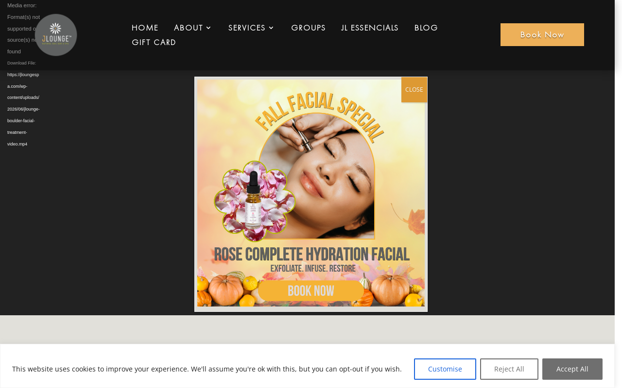Open the video download file link
The height and width of the screenshot is (388, 622).
[23, 109]
